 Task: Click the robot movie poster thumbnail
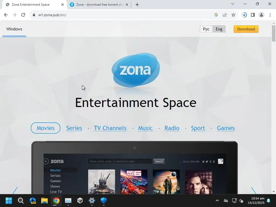click(102, 182)
